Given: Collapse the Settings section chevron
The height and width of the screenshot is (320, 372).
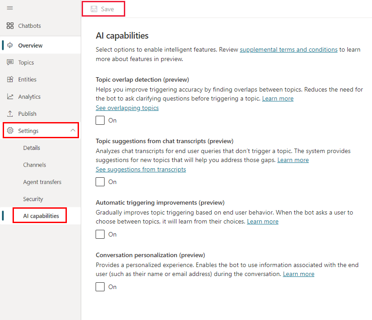Looking at the screenshot, I should pyautogui.click(x=73, y=130).
